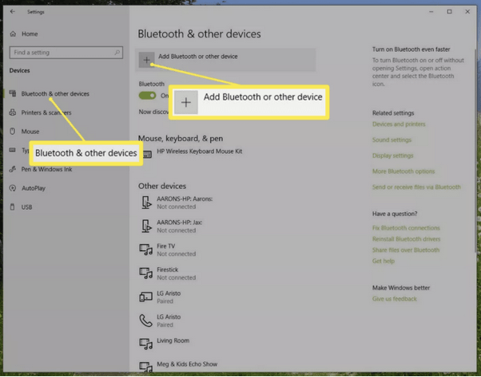Click inside the Find a setting box
The image size is (481, 377).
(66, 53)
